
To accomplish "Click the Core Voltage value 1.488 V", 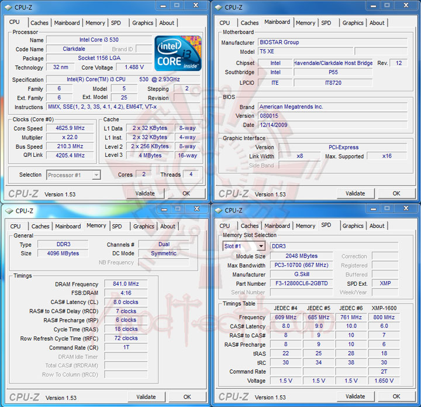I will click(134, 67).
